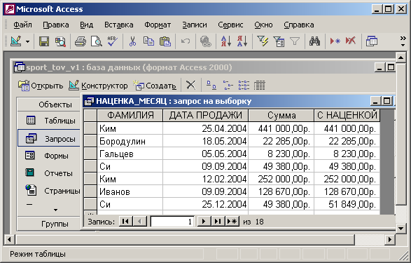411x263 pixels.
Task: Click the Database Window toolbar icon
Action: (371, 41)
